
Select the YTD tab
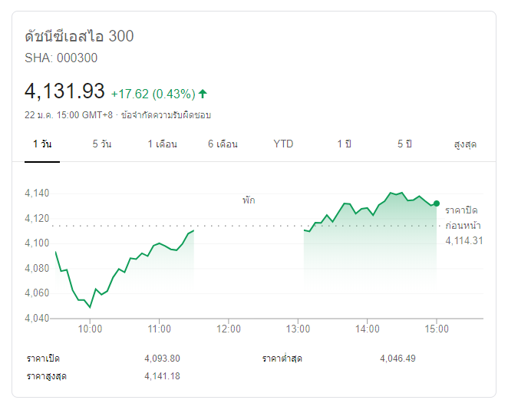click(x=283, y=144)
